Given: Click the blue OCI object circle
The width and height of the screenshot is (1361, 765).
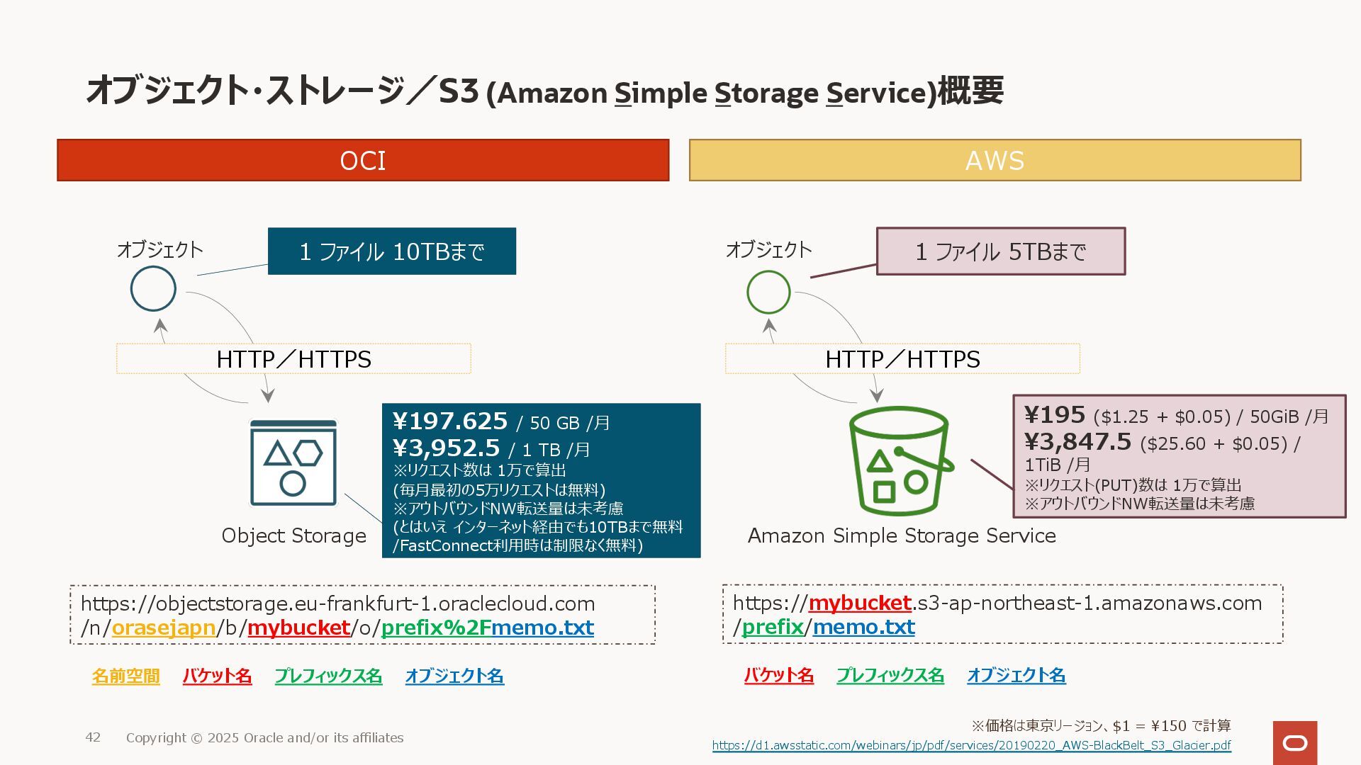Looking at the screenshot, I should [153, 288].
